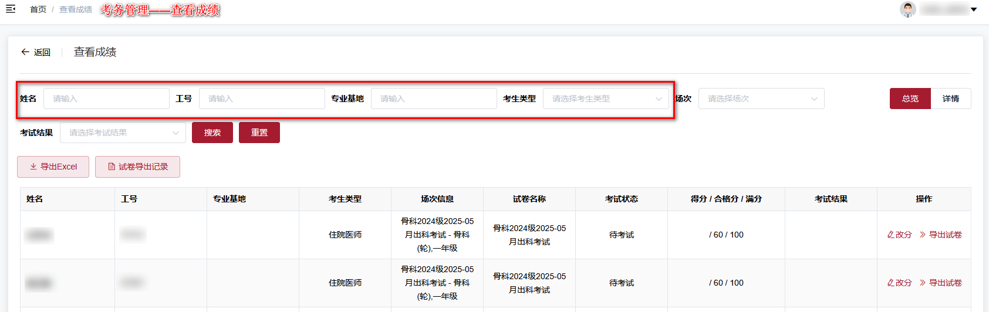Click 导出试卷 in the second row

tap(940, 283)
